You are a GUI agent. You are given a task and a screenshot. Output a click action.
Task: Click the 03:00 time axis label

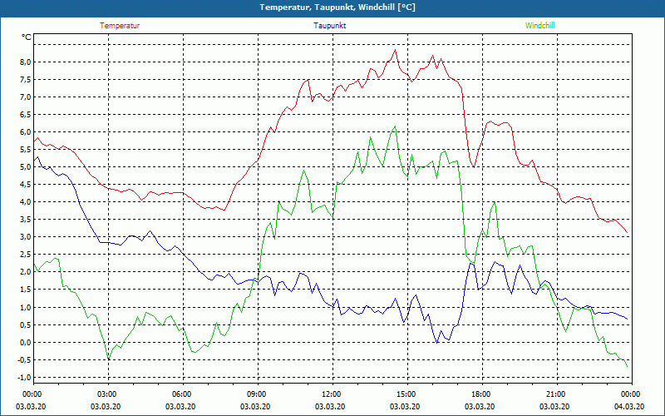[109, 394]
